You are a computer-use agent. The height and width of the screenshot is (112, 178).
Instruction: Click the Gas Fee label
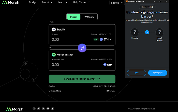(52, 86)
